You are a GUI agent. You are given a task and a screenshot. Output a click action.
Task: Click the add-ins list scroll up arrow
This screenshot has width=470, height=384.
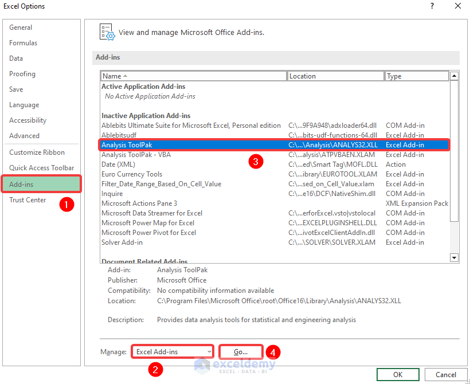click(455, 76)
